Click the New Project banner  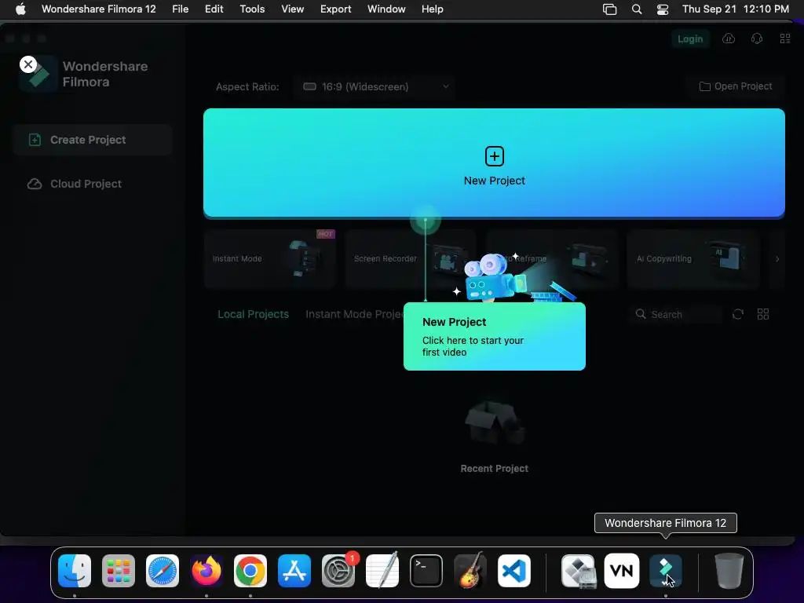coord(494,163)
